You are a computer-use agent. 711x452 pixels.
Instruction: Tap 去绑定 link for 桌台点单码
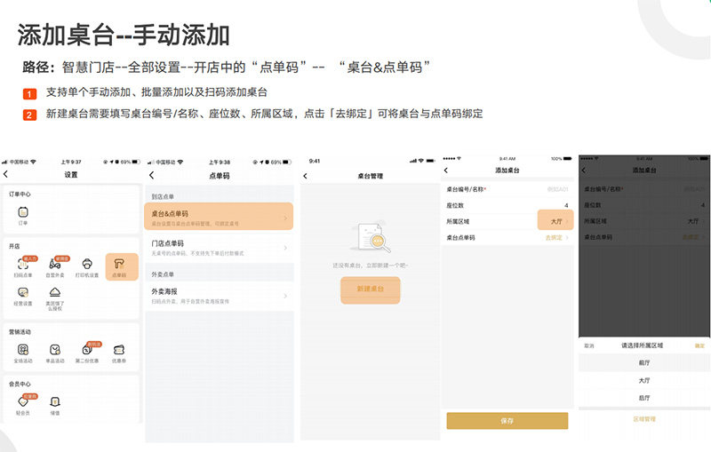pyautogui.click(x=554, y=237)
